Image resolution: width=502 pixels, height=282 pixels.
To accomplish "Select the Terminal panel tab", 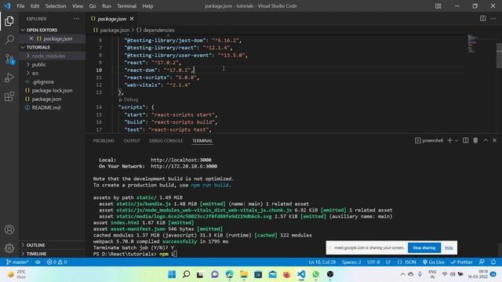I will [202, 141].
